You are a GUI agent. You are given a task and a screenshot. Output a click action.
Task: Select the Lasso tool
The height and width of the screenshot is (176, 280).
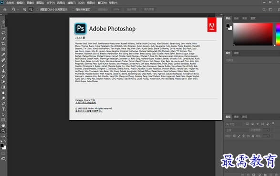click(x=3, y=33)
